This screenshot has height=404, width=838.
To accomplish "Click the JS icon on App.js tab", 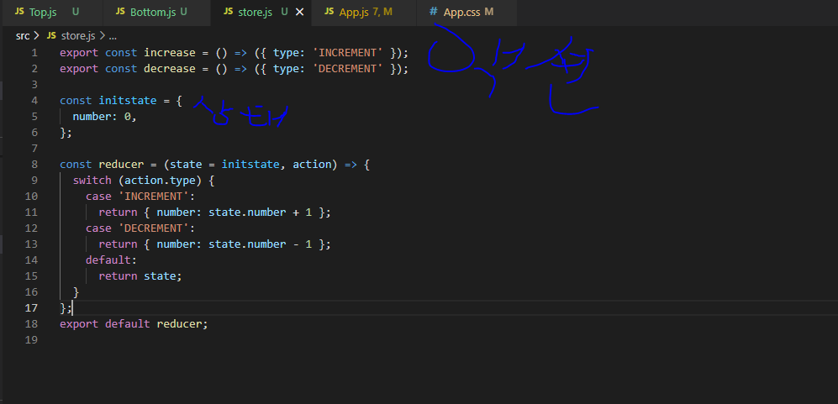I will tap(329, 12).
